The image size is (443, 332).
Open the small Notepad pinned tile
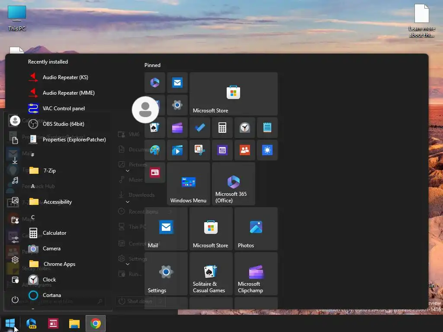tap(267, 128)
